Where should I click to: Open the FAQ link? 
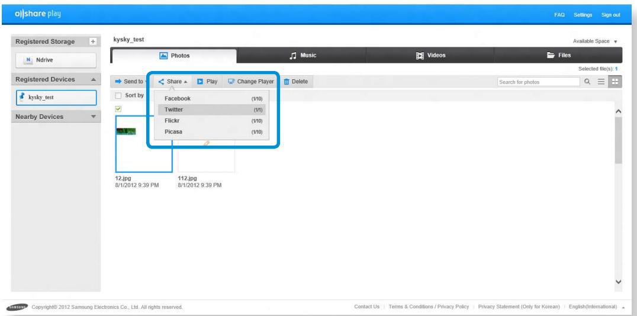pyautogui.click(x=559, y=15)
